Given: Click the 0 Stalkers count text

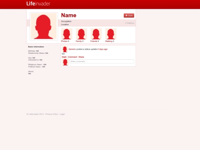Looking at the screenshot, I should coord(130,23).
